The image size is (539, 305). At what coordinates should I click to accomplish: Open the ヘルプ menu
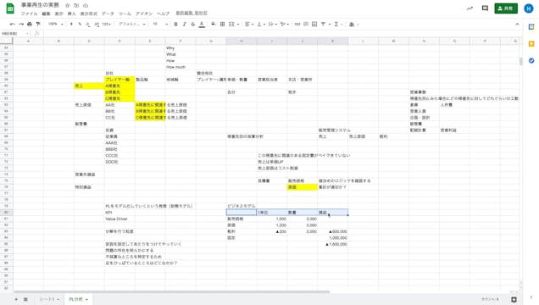click(164, 14)
